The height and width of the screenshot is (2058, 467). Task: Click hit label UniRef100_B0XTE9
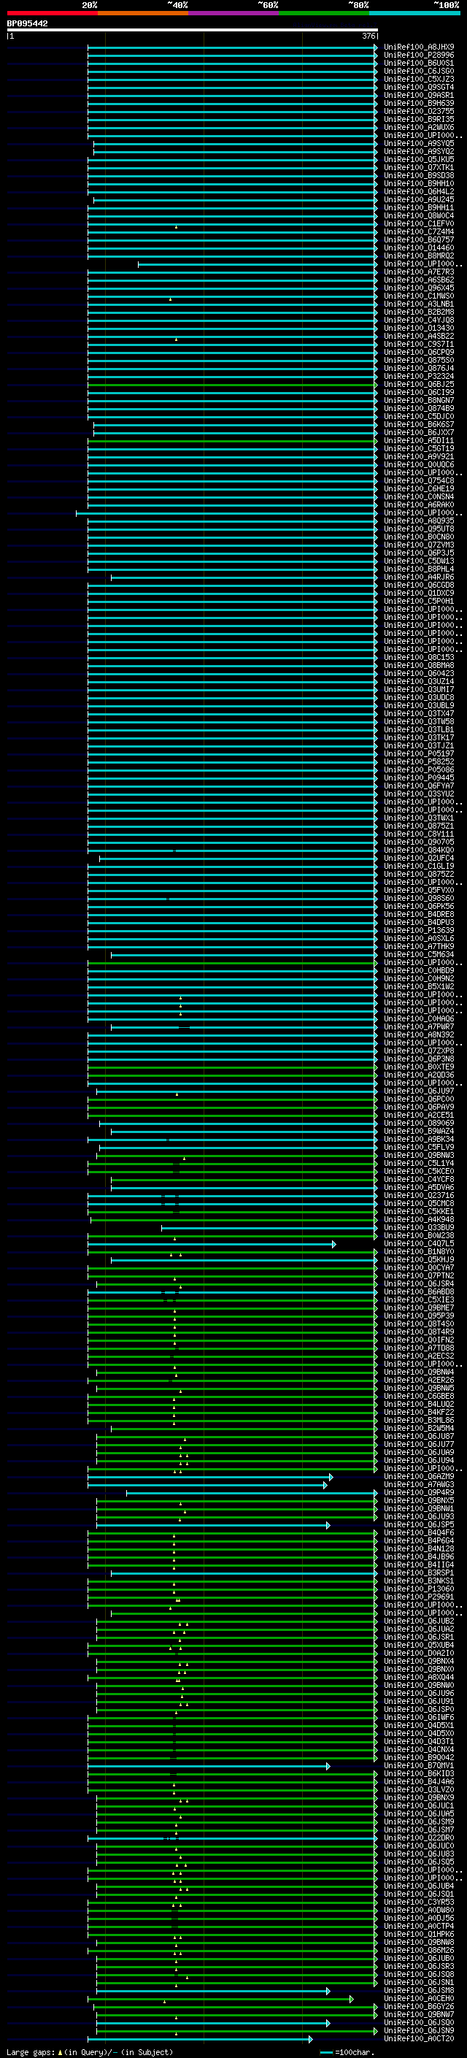pos(419,1067)
